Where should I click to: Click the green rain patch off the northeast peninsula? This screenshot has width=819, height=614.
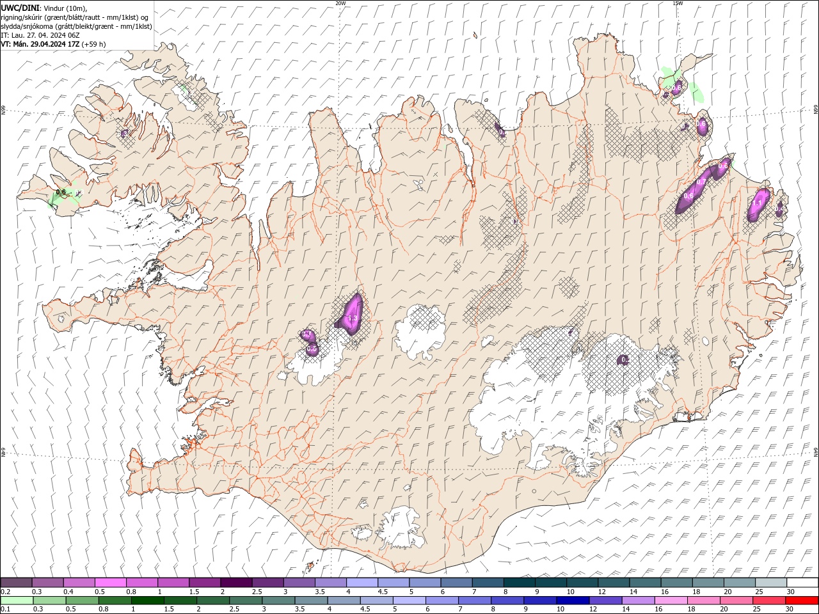click(x=697, y=91)
